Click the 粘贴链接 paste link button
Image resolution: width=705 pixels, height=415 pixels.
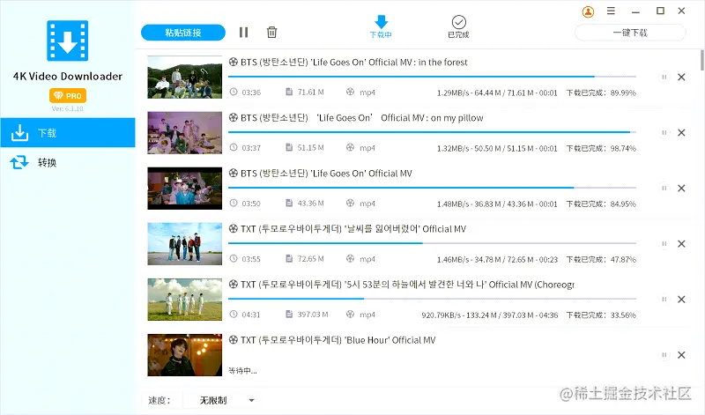click(183, 33)
